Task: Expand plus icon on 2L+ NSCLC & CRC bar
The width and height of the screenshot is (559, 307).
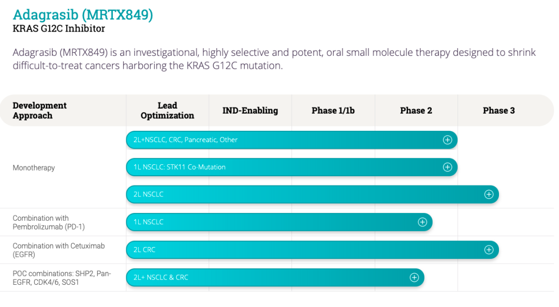Action: (x=414, y=278)
